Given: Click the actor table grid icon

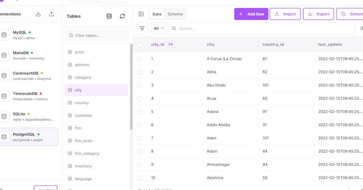Looking at the screenshot, I should [70, 52].
